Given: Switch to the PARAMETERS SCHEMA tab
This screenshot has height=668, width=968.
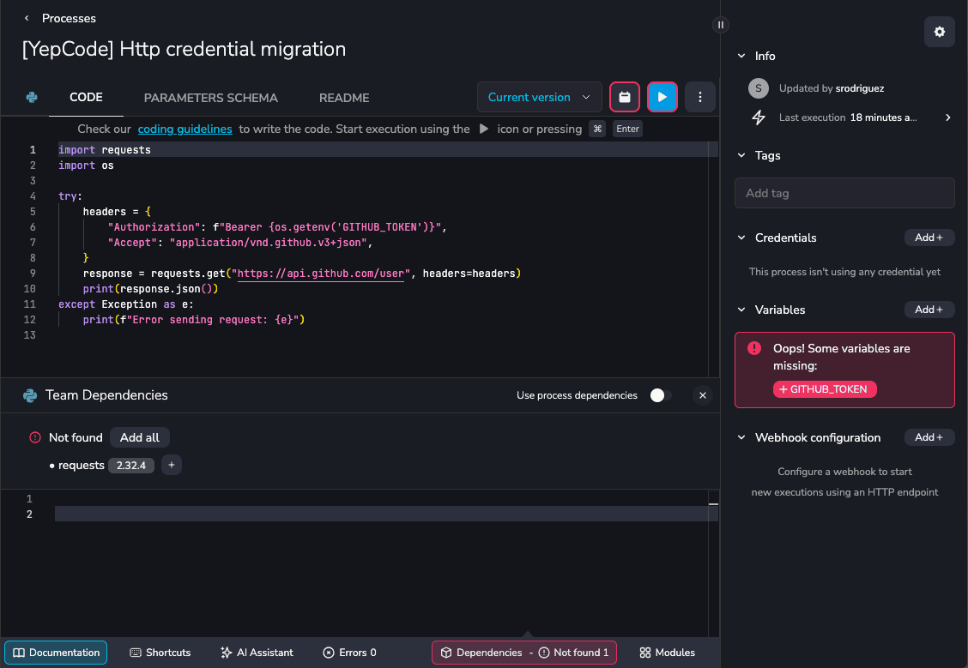Looking at the screenshot, I should (210, 98).
